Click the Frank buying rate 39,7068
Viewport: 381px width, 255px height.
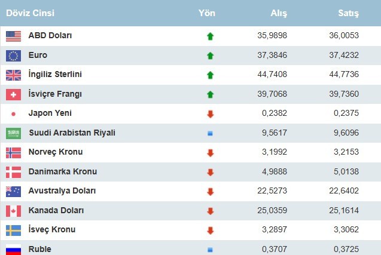point(272,94)
